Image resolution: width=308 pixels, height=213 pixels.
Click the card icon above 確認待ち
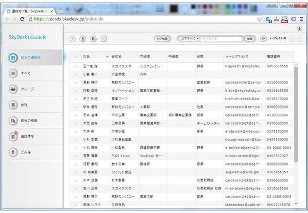pyautogui.click(x=13, y=121)
